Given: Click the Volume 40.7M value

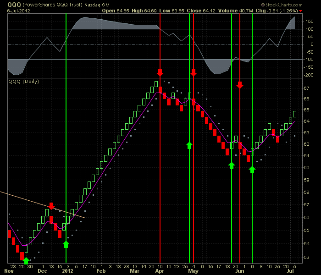Looking at the screenshot, I should pos(235,11).
